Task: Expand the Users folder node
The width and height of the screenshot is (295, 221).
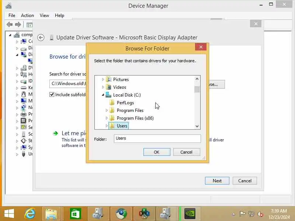Action: pyautogui.click(x=107, y=126)
